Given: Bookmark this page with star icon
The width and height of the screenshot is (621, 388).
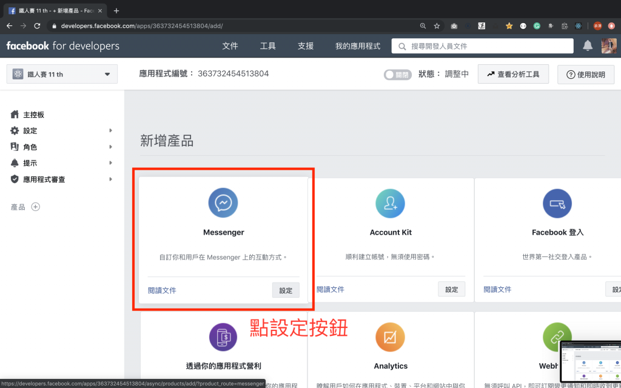Looking at the screenshot, I should 437,26.
